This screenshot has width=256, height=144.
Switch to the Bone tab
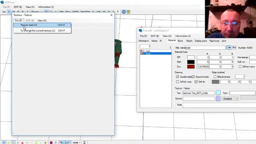point(180,41)
